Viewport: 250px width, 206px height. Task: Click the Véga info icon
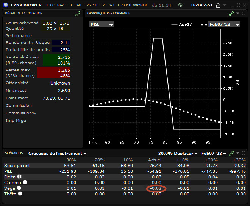pos(19,188)
